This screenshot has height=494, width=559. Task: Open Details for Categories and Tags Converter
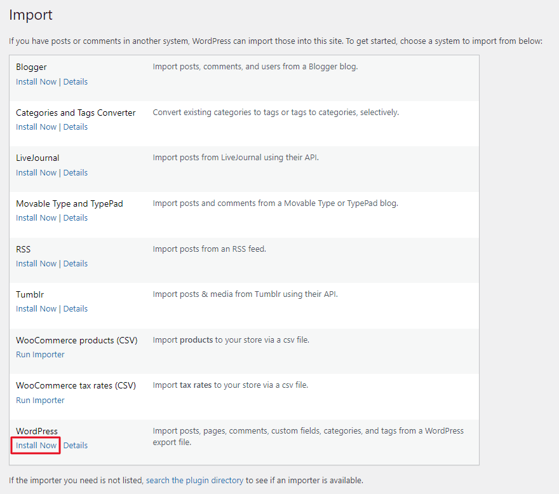tap(75, 127)
